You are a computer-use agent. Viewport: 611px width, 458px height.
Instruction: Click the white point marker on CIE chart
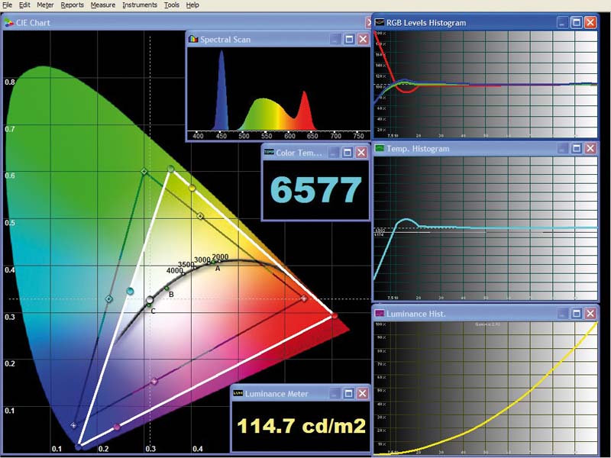pos(150,299)
